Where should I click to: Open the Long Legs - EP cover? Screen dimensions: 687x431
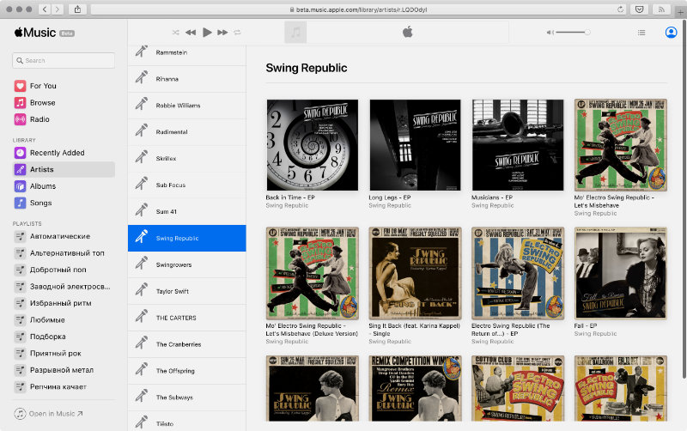click(415, 145)
